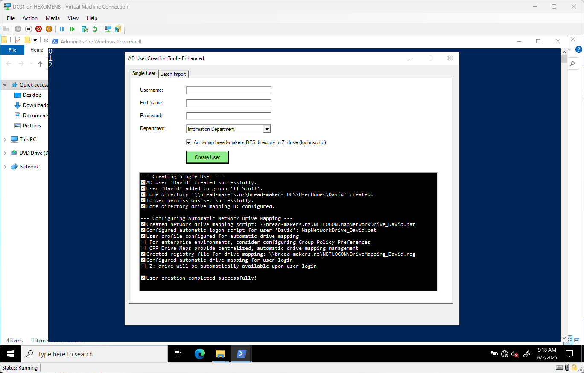584x373 pixels.
Task: Click the last VM toolbar icon with ruler
Action: [118, 29]
